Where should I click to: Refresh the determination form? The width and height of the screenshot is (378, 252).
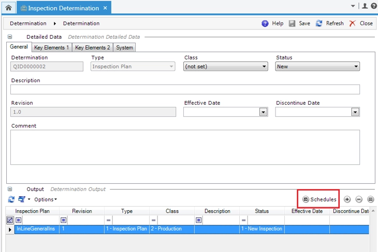[329, 23]
